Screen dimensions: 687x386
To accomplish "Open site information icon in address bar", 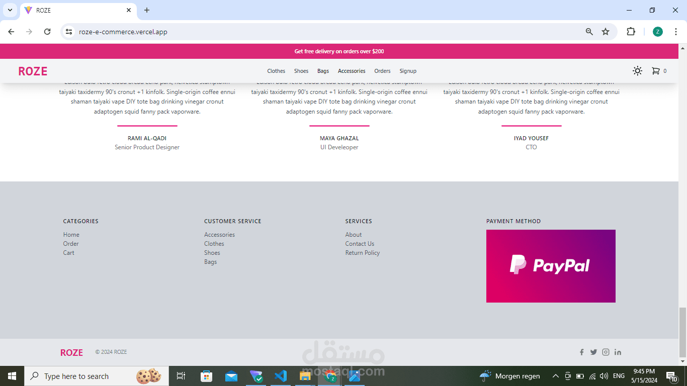I will [69, 32].
